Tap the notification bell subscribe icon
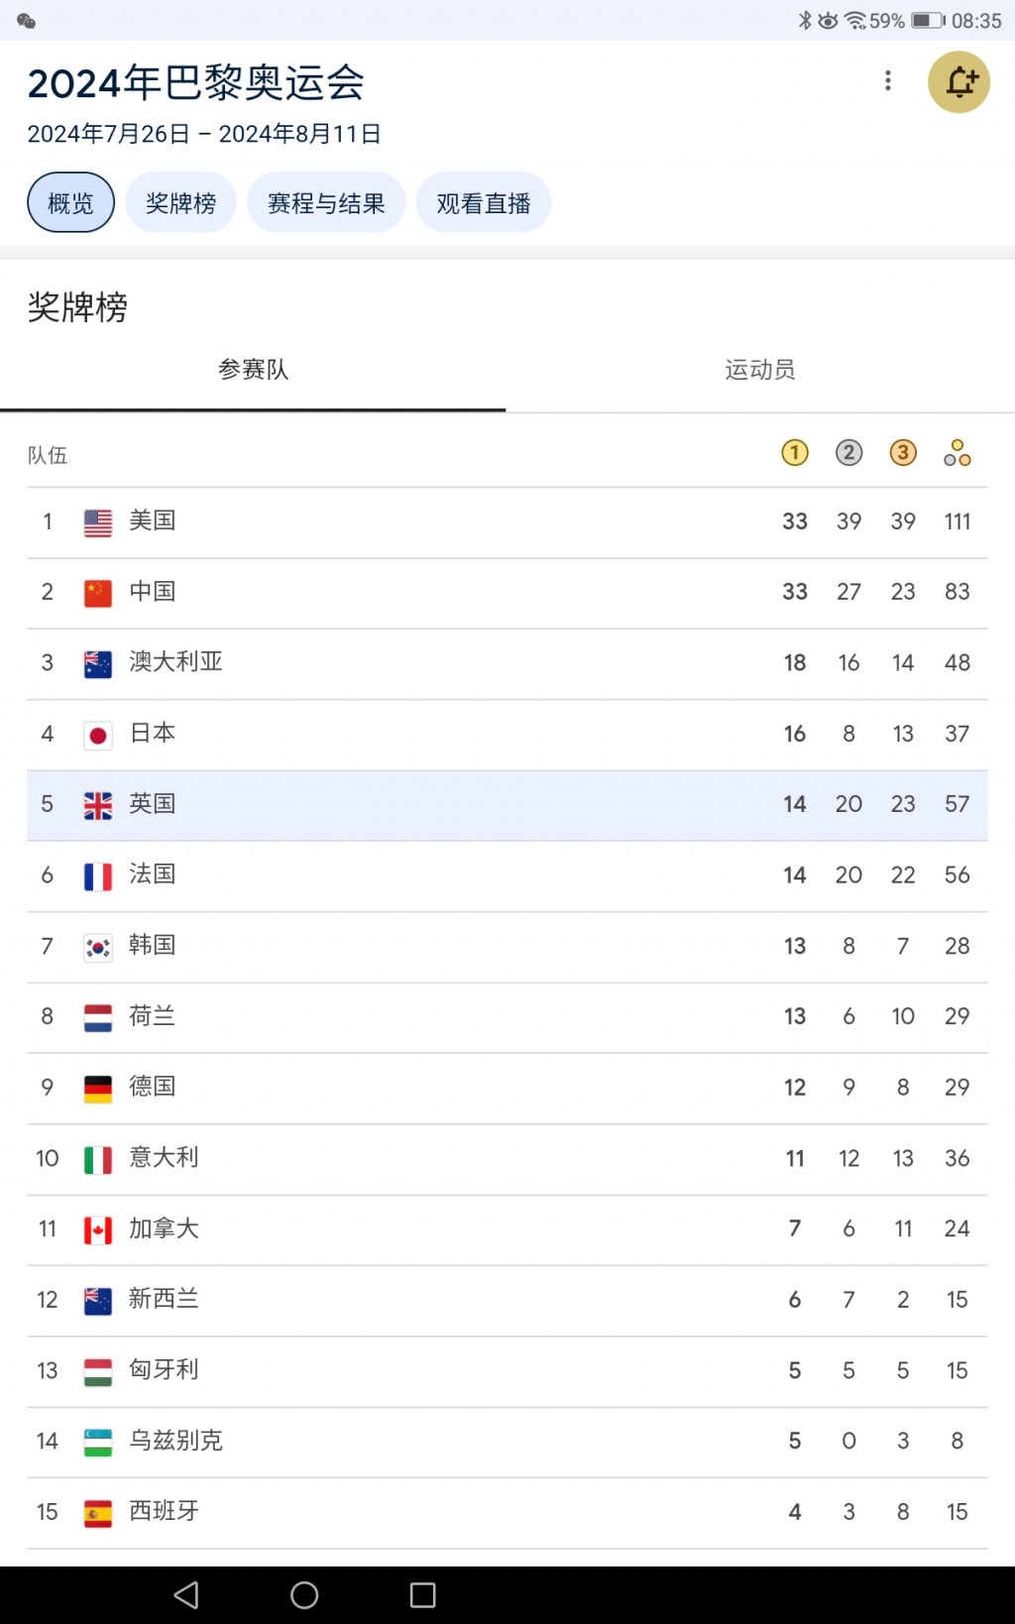1015x1624 pixels. coord(959,81)
